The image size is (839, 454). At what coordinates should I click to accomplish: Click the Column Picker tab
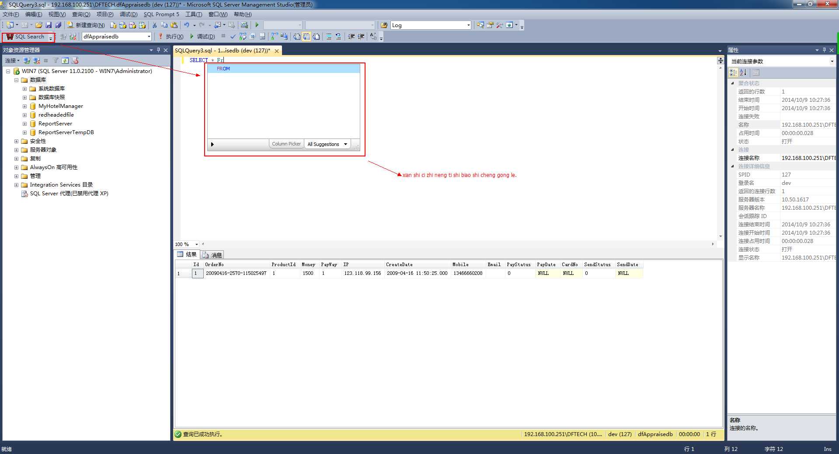pos(286,144)
